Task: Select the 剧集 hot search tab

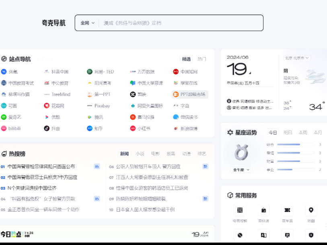Action: pos(171,154)
